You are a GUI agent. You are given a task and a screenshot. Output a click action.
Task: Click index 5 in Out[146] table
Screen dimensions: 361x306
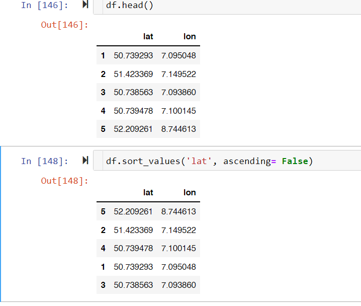(103, 129)
